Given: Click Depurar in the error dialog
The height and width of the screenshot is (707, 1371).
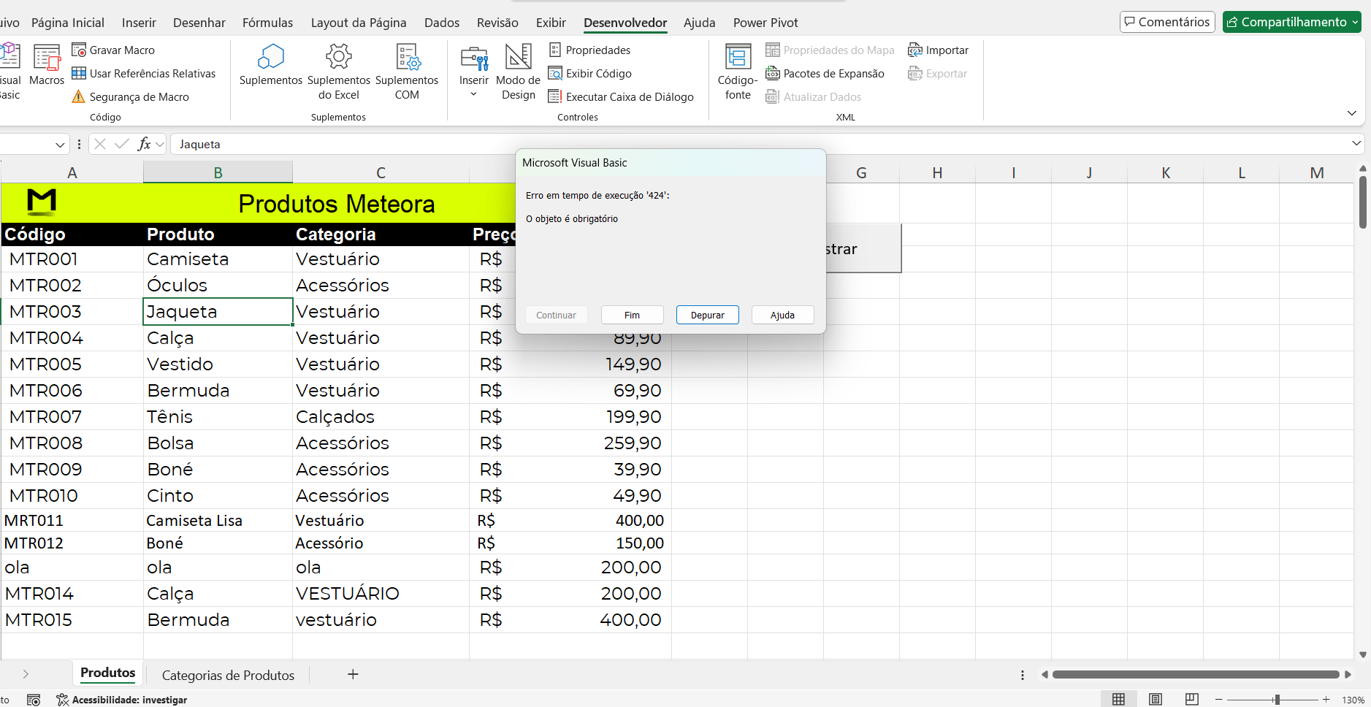Looking at the screenshot, I should tap(707, 315).
